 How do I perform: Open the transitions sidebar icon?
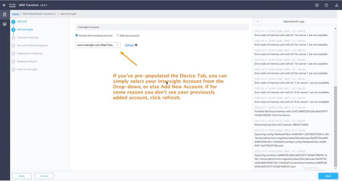pos(5,15)
